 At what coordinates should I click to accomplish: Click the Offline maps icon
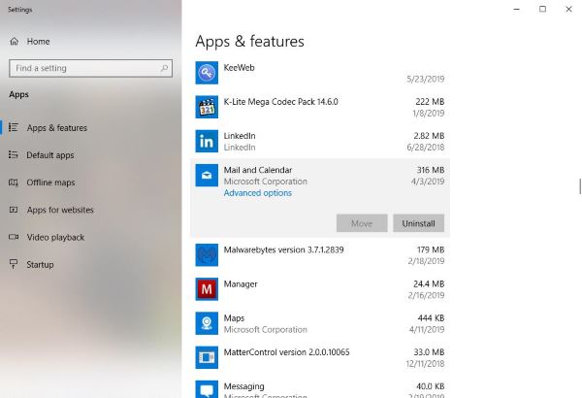(14, 182)
